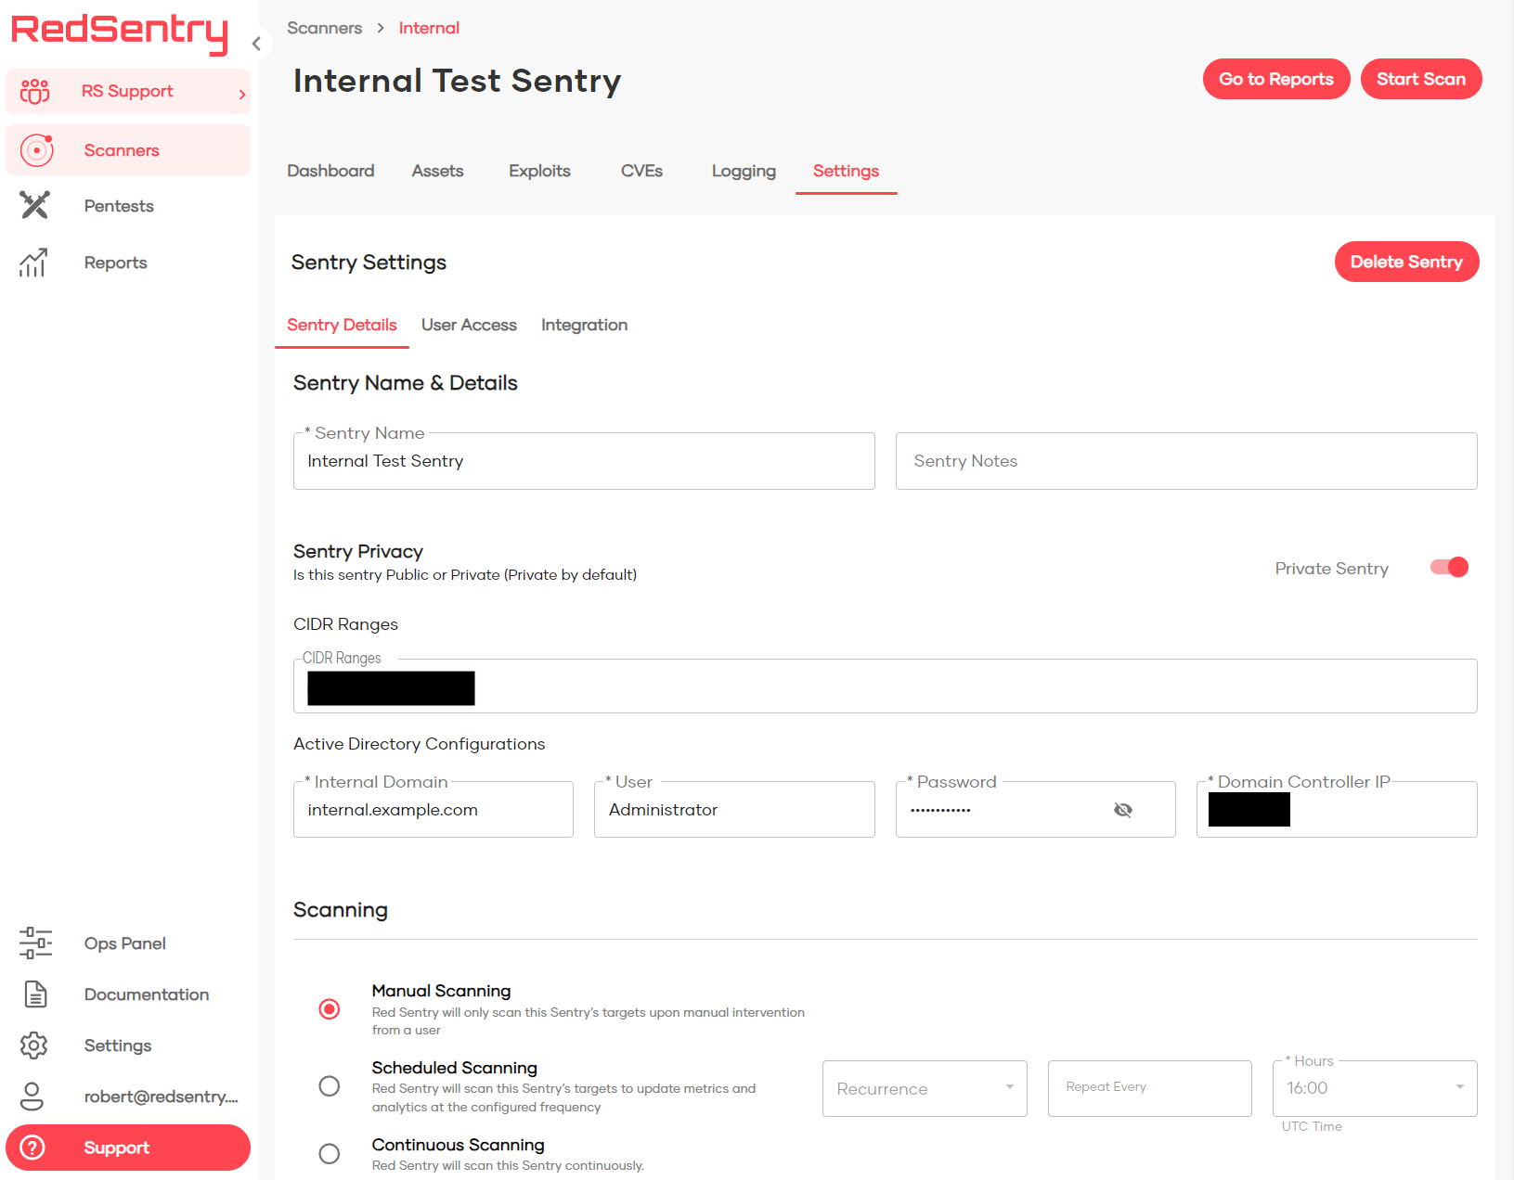The width and height of the screenshot is (1514, 1180).
Task: Click inside the Sentry Notes field
Action: 1185,461
